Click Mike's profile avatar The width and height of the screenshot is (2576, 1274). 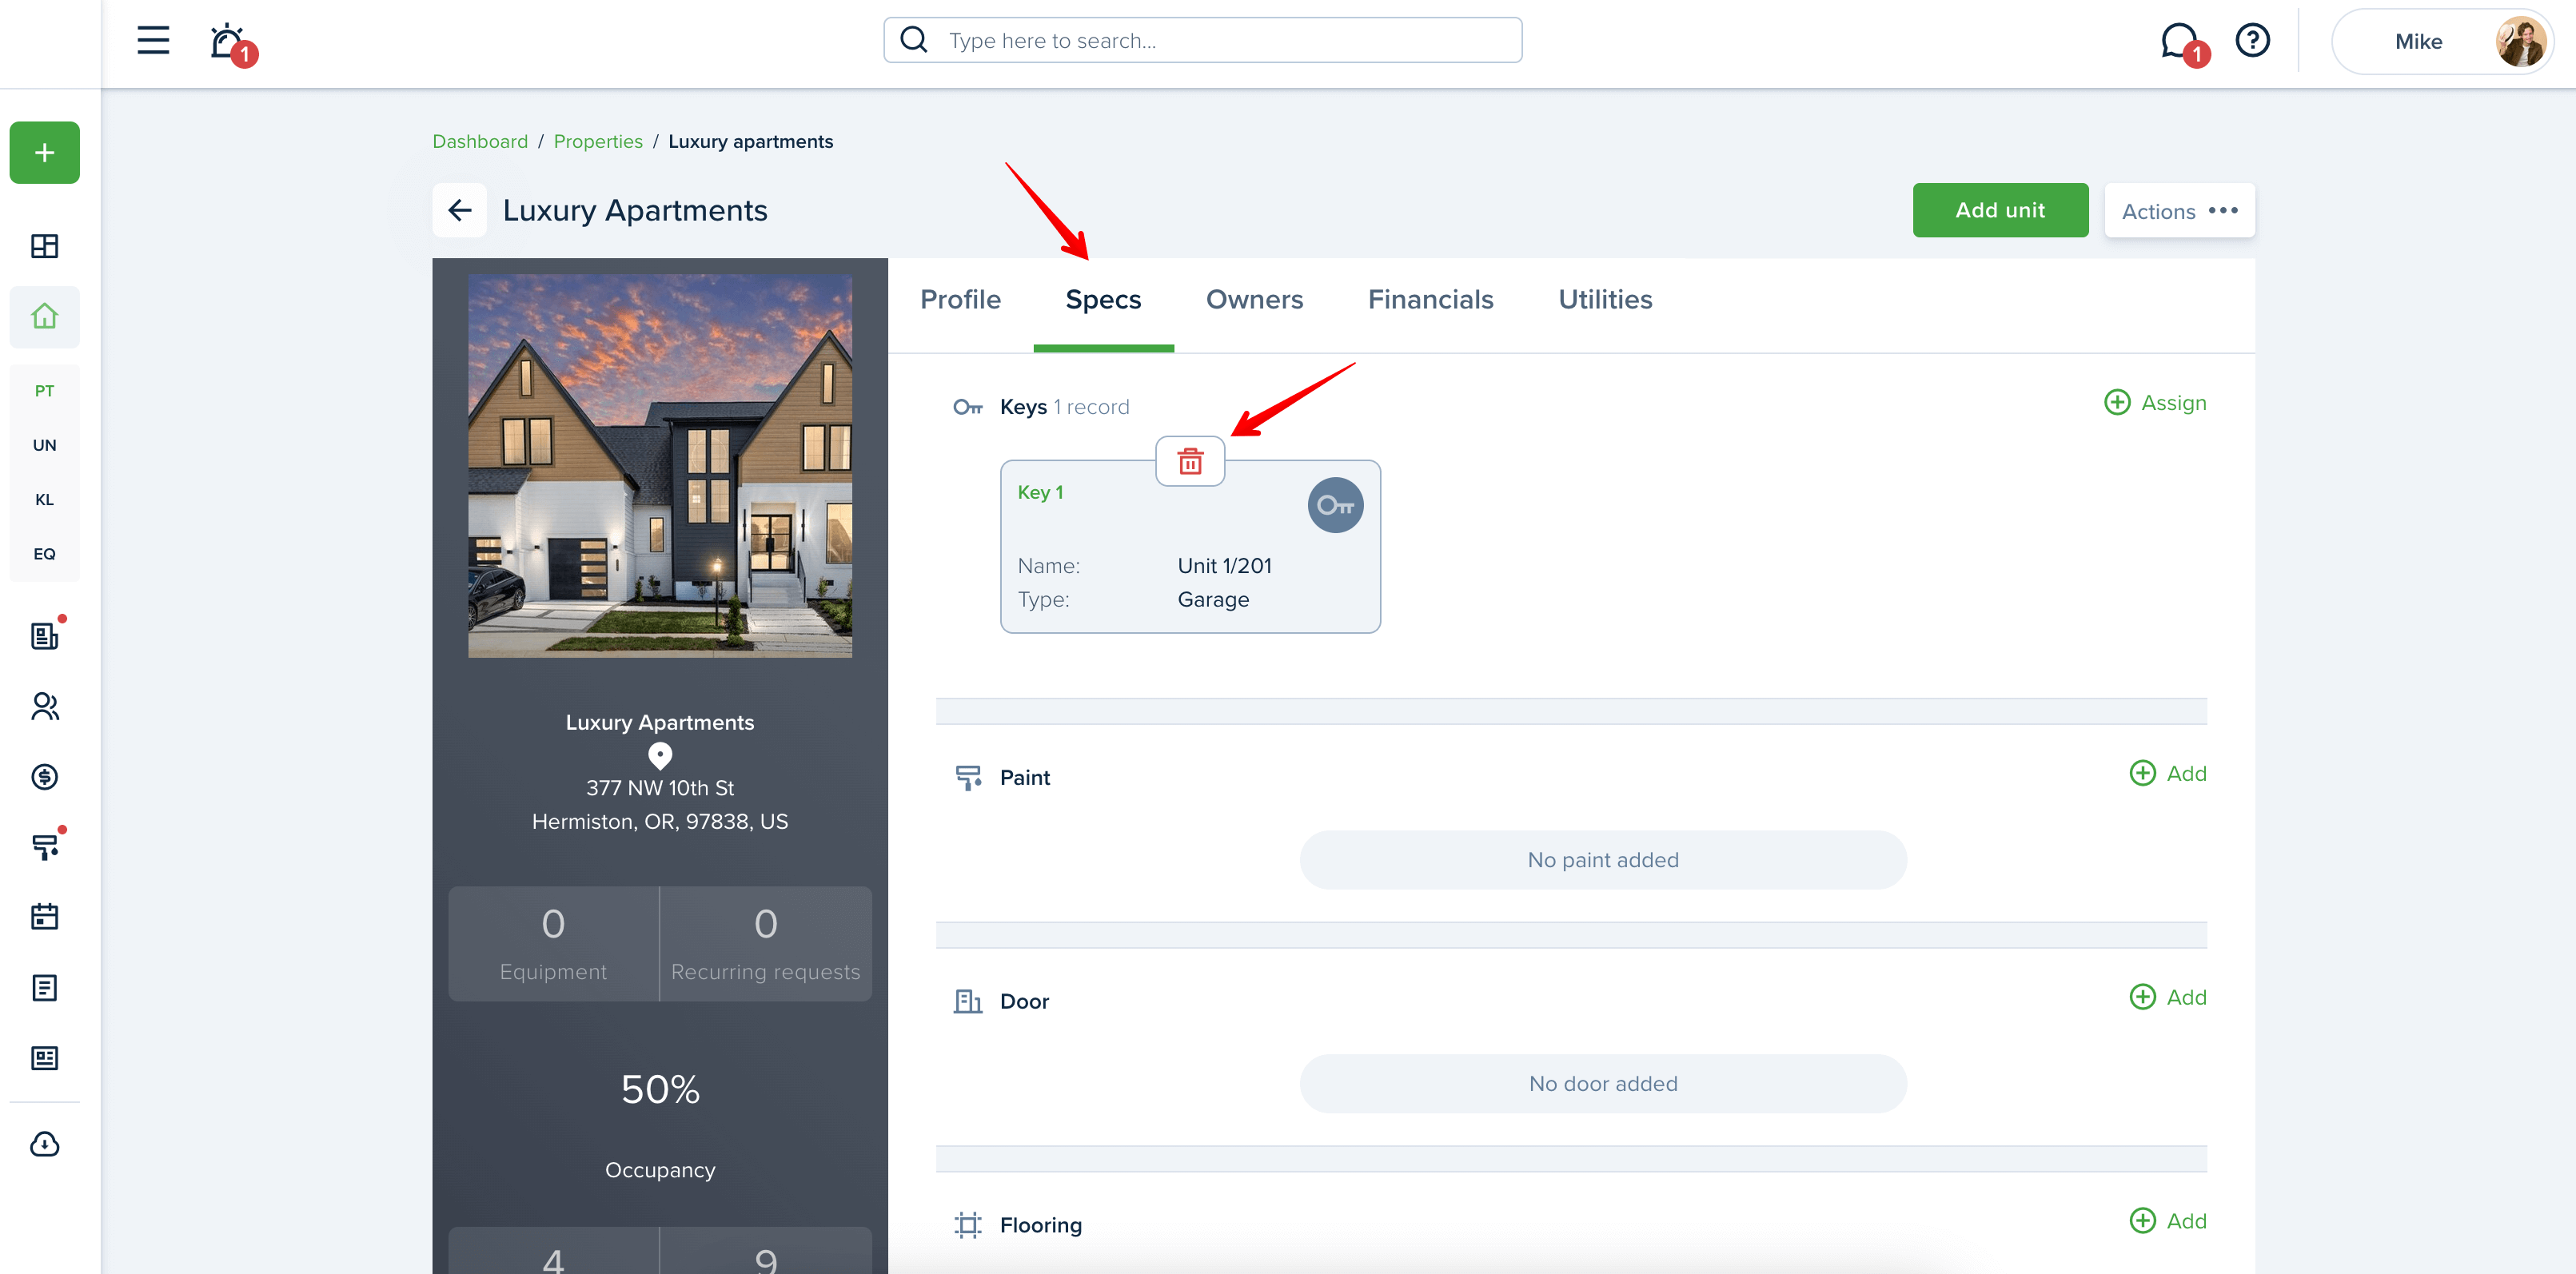click(2519, 42)
